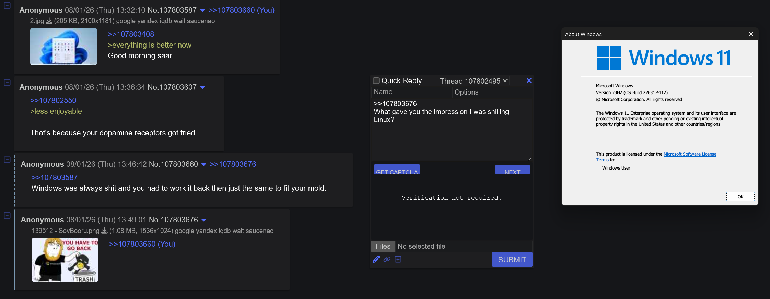Toggle the Quick Reply checkbox

point(376,81)
